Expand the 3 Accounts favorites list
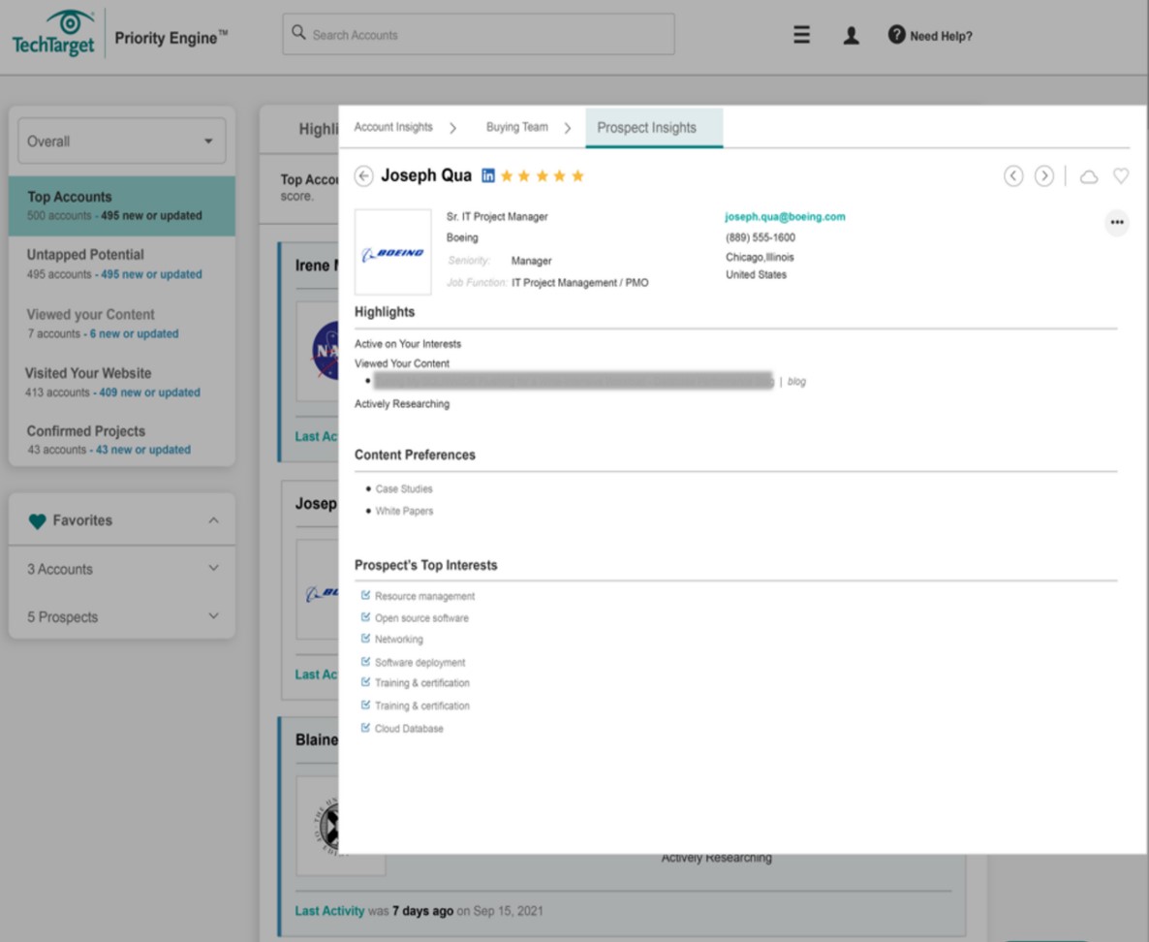This screenshot has height=942, width=1149. 121,569
